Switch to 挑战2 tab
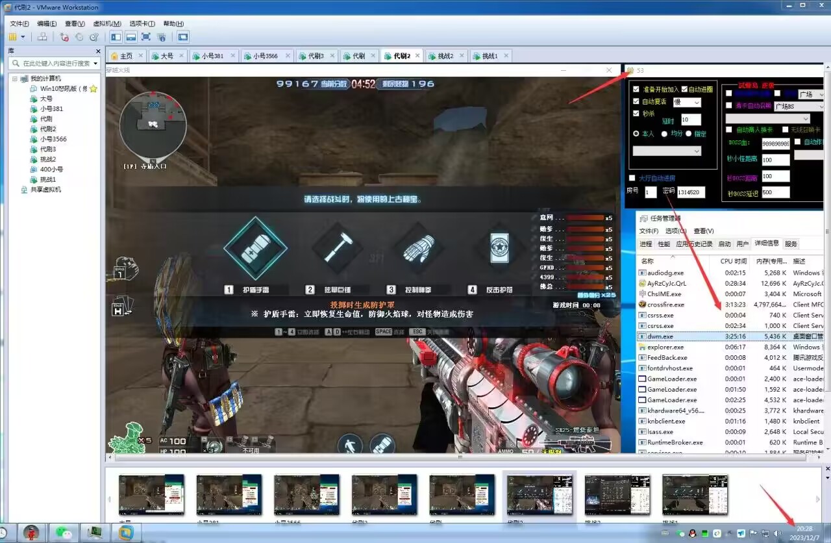This screenshot has width=831, height=543. click(445, 56)
